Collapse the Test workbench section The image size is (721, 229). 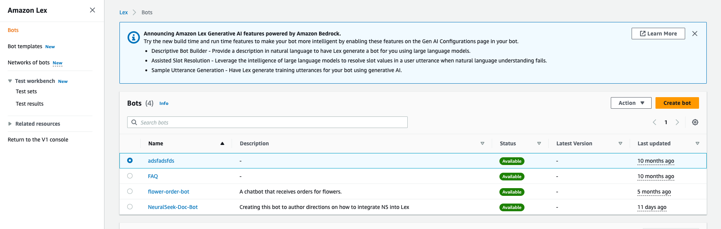tap(10, 81)
